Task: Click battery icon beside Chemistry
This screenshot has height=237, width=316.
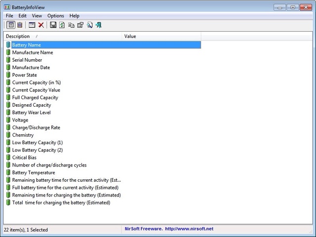Action: tap(8, 135)
